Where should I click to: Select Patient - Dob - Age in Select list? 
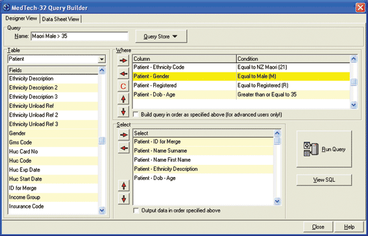coord(203,178)
